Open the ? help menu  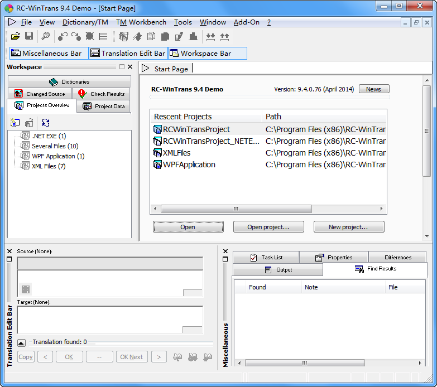click(x=269, y=22)
